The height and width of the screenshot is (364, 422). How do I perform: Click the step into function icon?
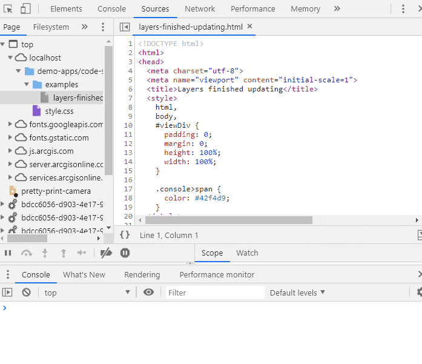(x=45, y=253)
